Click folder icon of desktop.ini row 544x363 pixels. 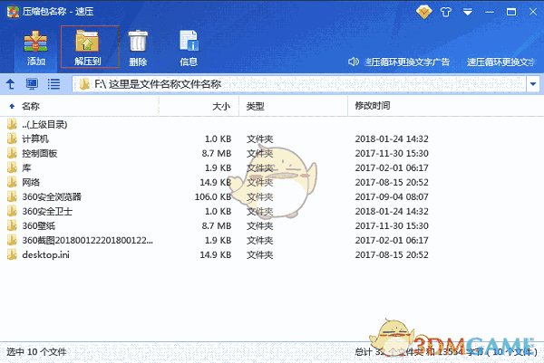tap(12, 254)
